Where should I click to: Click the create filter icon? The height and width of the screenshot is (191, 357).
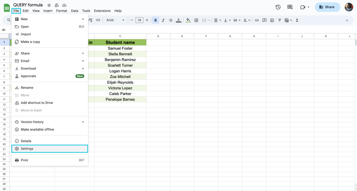coord(280,20)
